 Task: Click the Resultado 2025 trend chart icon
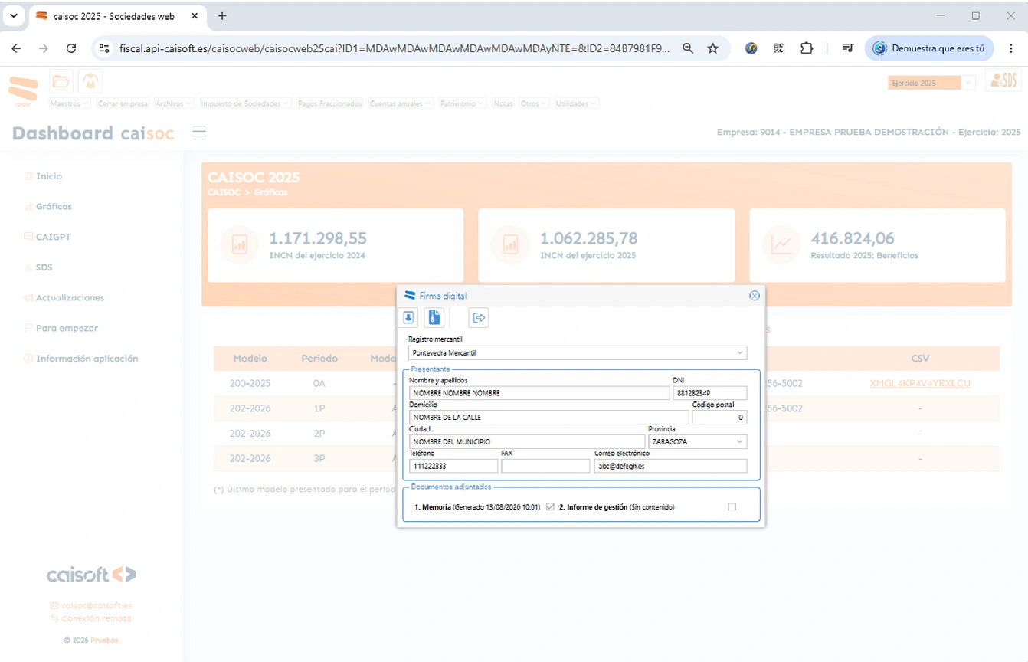(x=781, y=245)
